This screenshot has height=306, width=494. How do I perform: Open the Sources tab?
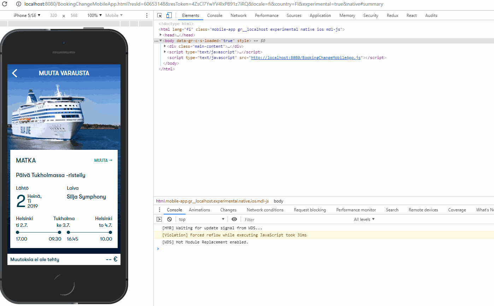tap(294, 16)
